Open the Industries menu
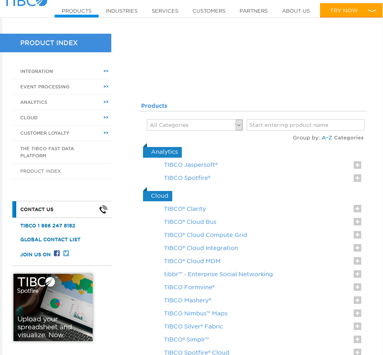The width and height of the screenshot is (383, 355). pos(122,11)
